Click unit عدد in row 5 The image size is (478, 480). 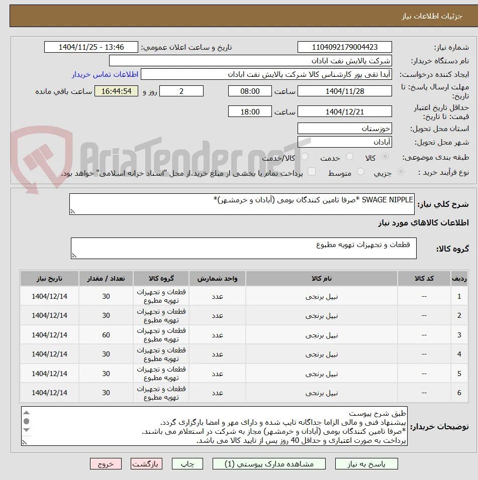217,374
